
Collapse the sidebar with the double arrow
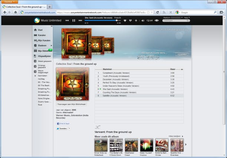52,26
